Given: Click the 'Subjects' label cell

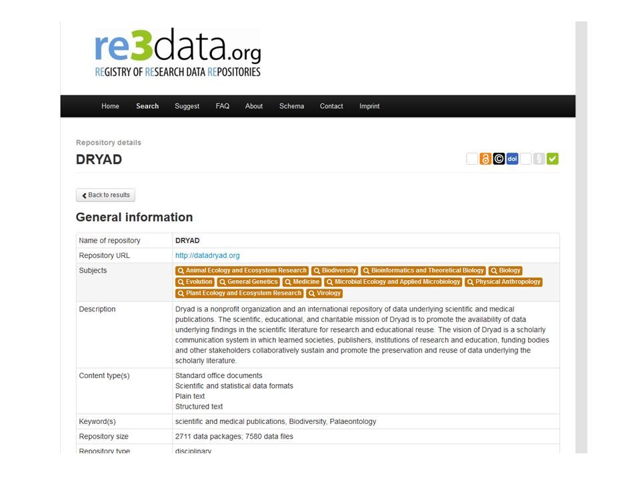Looking at the screenshot, I should click(x=125, y=283).
